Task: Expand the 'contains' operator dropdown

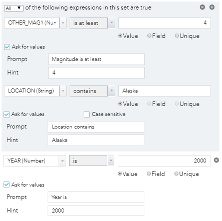Action: coord(112,91)
